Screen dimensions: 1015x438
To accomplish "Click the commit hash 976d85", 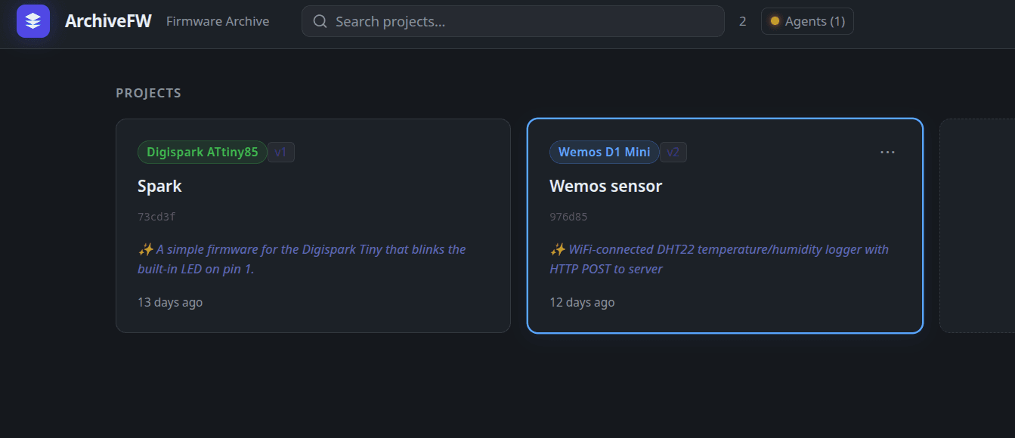I will [x=568, y=217].
